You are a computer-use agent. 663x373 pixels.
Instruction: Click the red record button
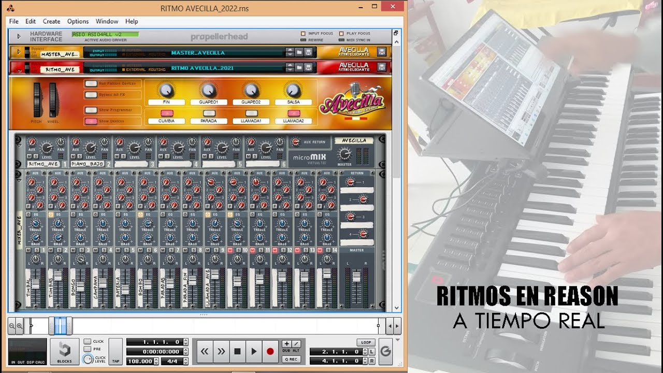coord(270,351)
